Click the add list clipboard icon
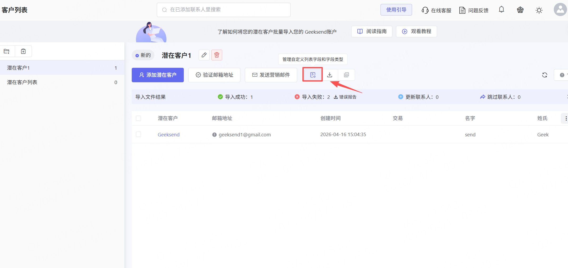The width and height of the screenshot is (568, 268). pyautogui.click(x=23, y=51)
